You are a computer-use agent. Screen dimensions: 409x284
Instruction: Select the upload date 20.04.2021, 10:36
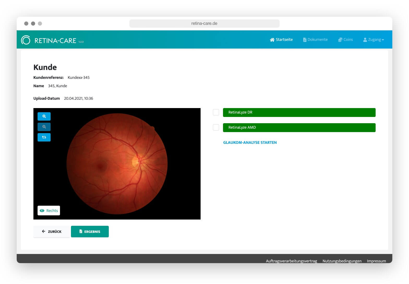pos(79,98)
